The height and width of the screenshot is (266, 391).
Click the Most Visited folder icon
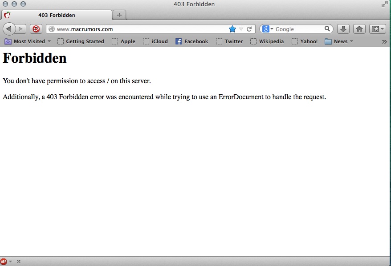click(x=8, y=42)
